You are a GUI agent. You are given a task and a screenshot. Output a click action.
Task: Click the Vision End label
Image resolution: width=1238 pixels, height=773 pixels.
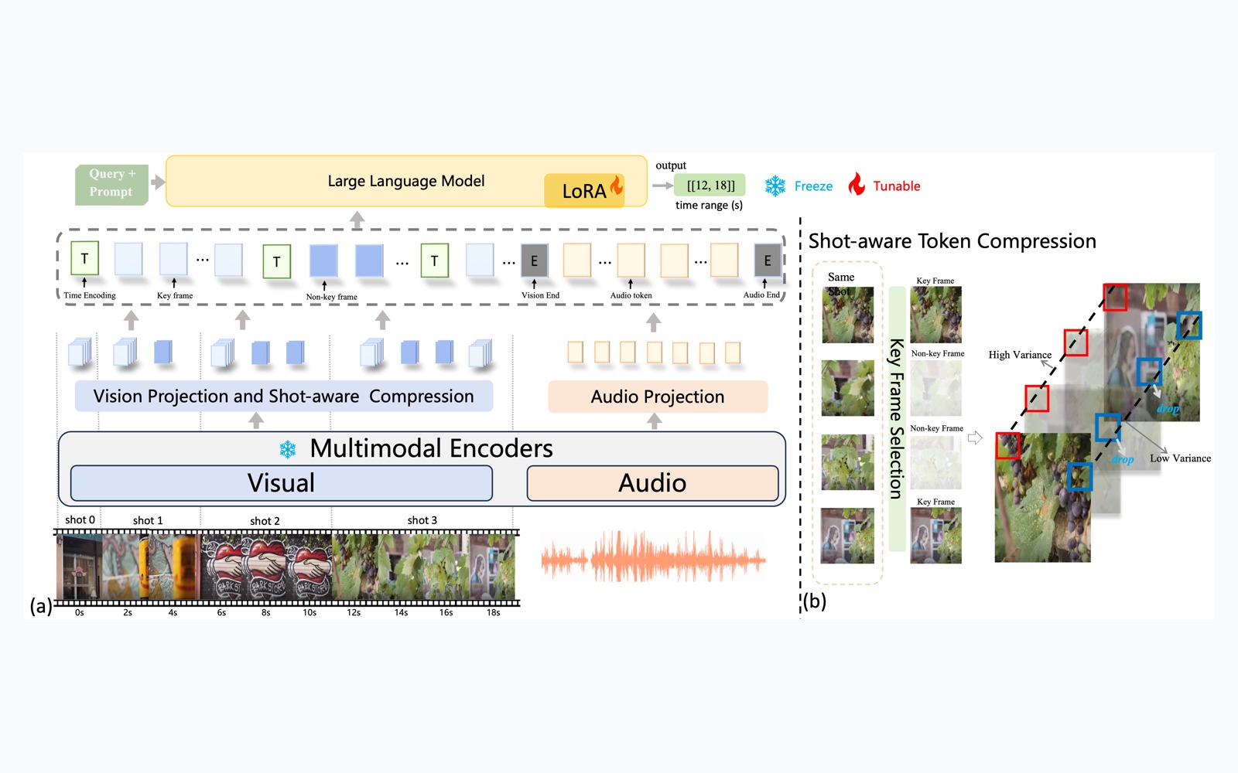coord(540,295)
